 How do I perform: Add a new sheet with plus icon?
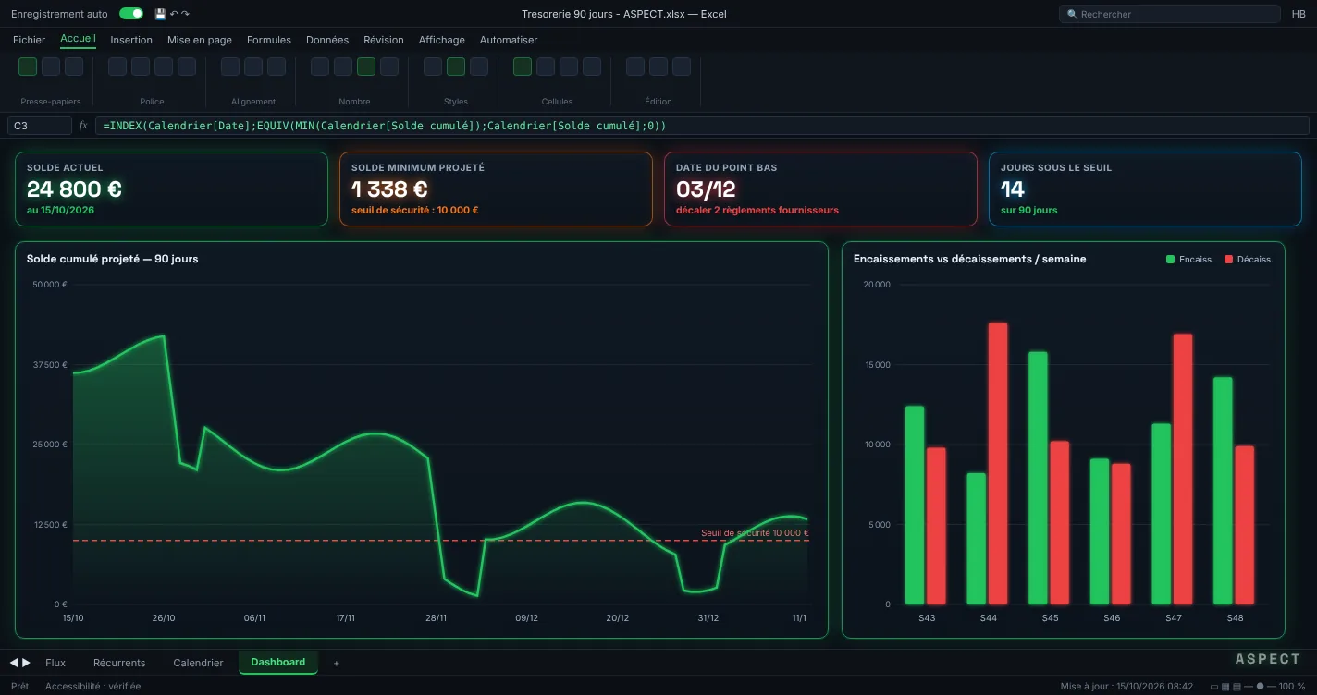(x=336, y=663)
